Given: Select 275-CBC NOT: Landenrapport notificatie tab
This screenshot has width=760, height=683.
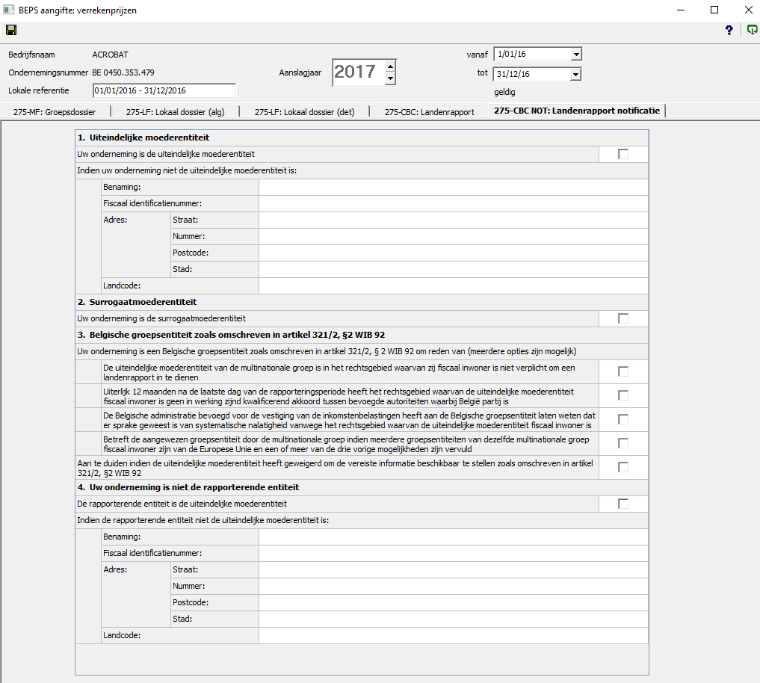Looking at the screenshot, I should point(577,111).
